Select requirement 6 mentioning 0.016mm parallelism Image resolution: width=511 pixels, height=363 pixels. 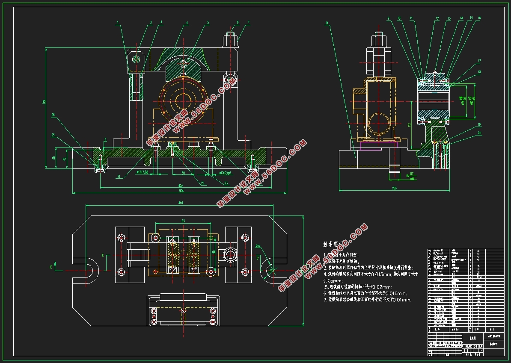pos(365,293)
